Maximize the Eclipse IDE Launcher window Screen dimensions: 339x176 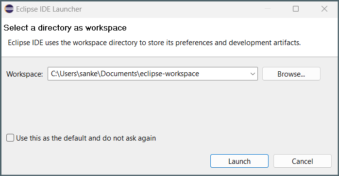296,9
